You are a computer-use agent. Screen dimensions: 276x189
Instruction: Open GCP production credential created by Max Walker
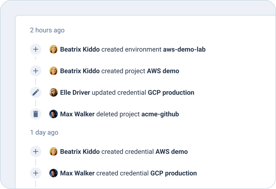tap(173, 173)
